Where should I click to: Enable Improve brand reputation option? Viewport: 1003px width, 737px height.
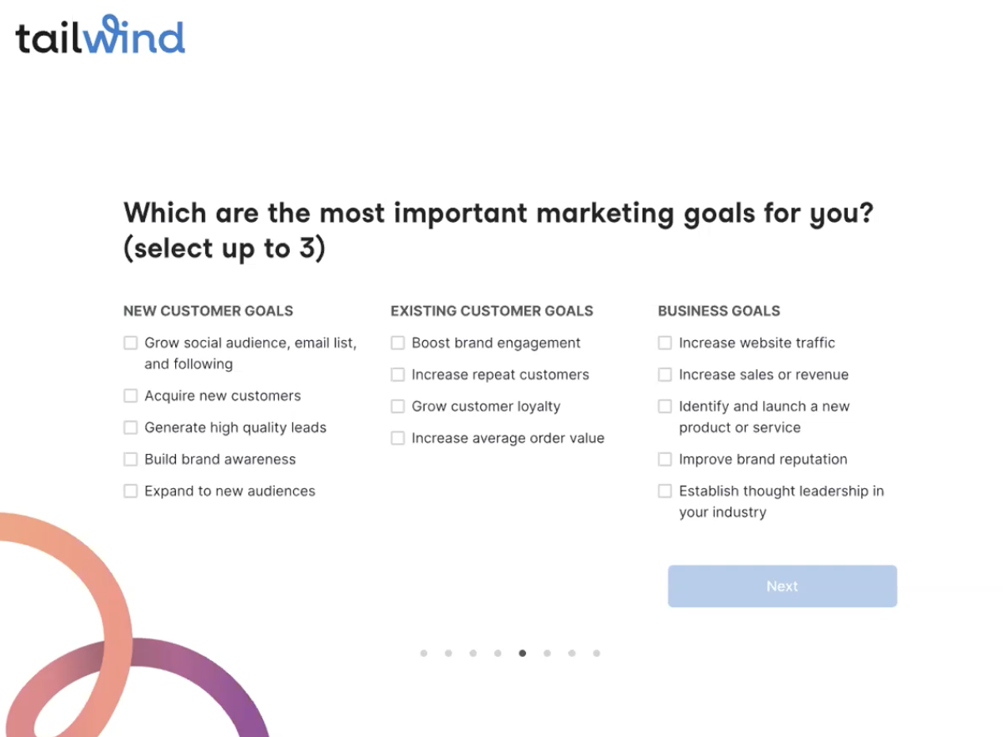pyautogui.click(x=665, y=460)
